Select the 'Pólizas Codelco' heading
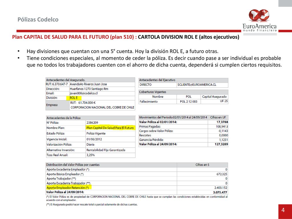 click(x=38, y=19)
